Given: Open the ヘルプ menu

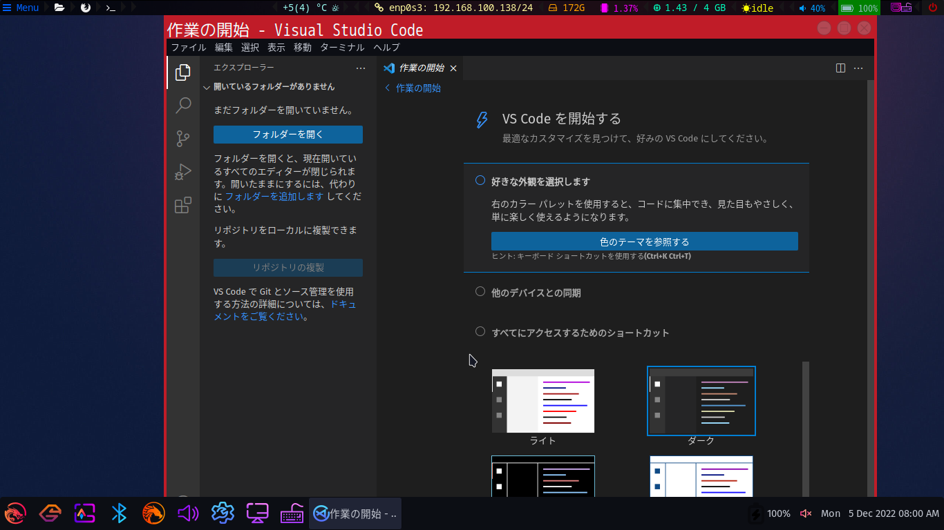Looking at the screenshot, I should [387, 48].
